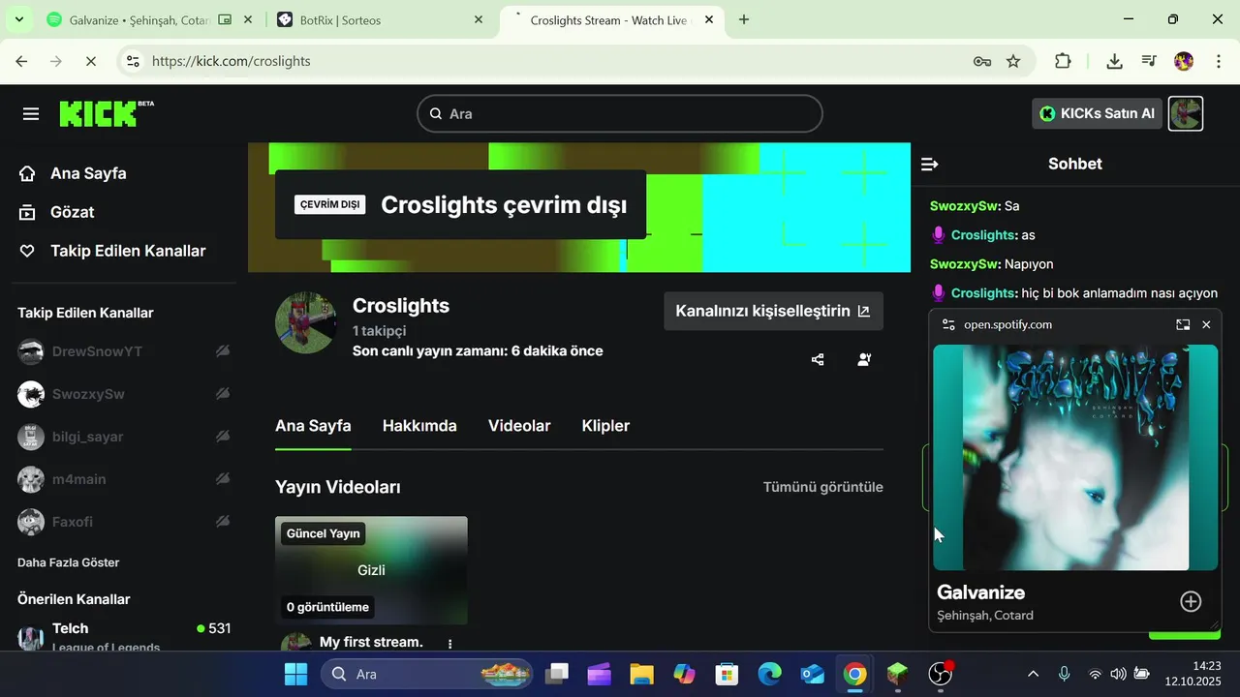
Task: Click the site info icon in address bar
Action: [x=134, y=61]
